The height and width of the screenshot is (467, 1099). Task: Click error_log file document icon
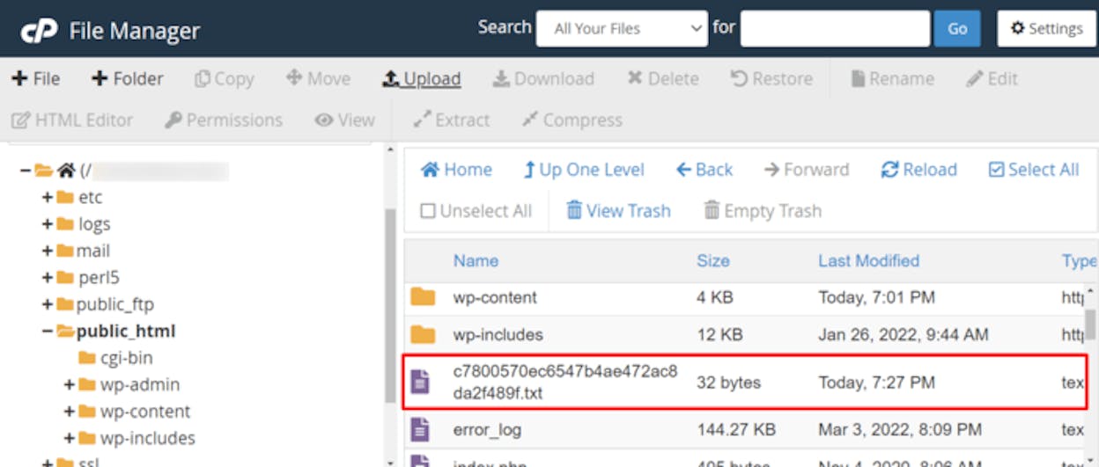coord(421,429)
